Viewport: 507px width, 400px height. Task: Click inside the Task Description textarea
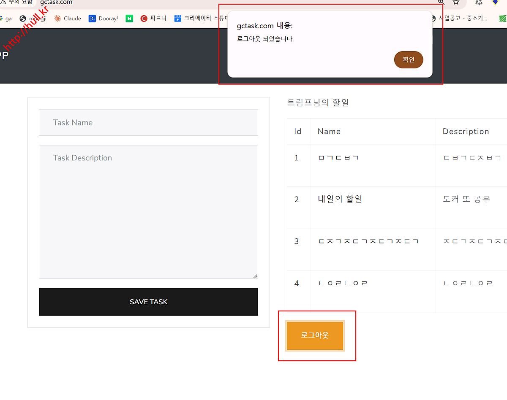(148, 212)
